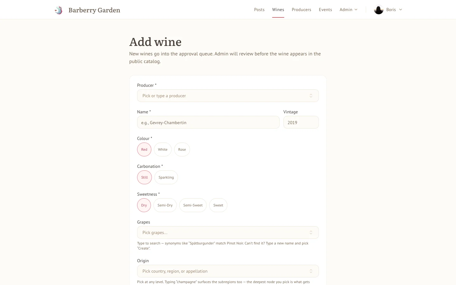Pick the Semi-Sweet sweetness option
The image size is (456, 285).
pyautogui.click(x=193, y=205)
